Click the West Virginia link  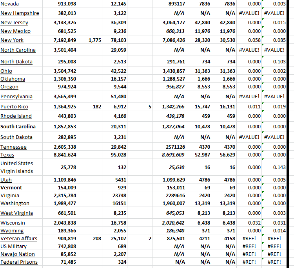[x=16, y=213]
